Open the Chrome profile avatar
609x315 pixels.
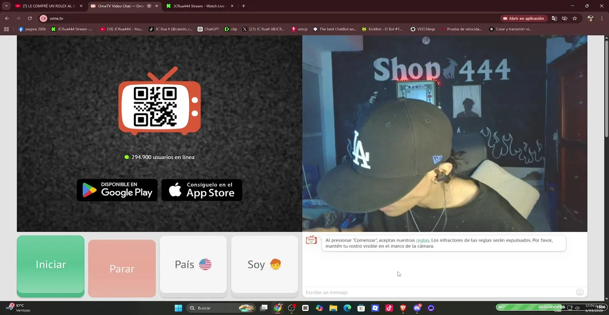pos(590,18)
